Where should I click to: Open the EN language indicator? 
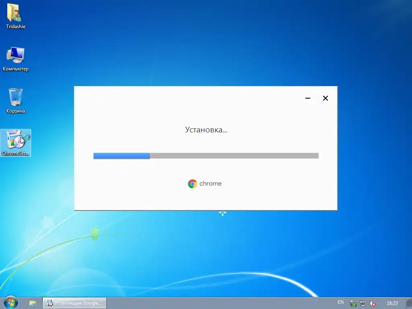(x=340, y=302)
